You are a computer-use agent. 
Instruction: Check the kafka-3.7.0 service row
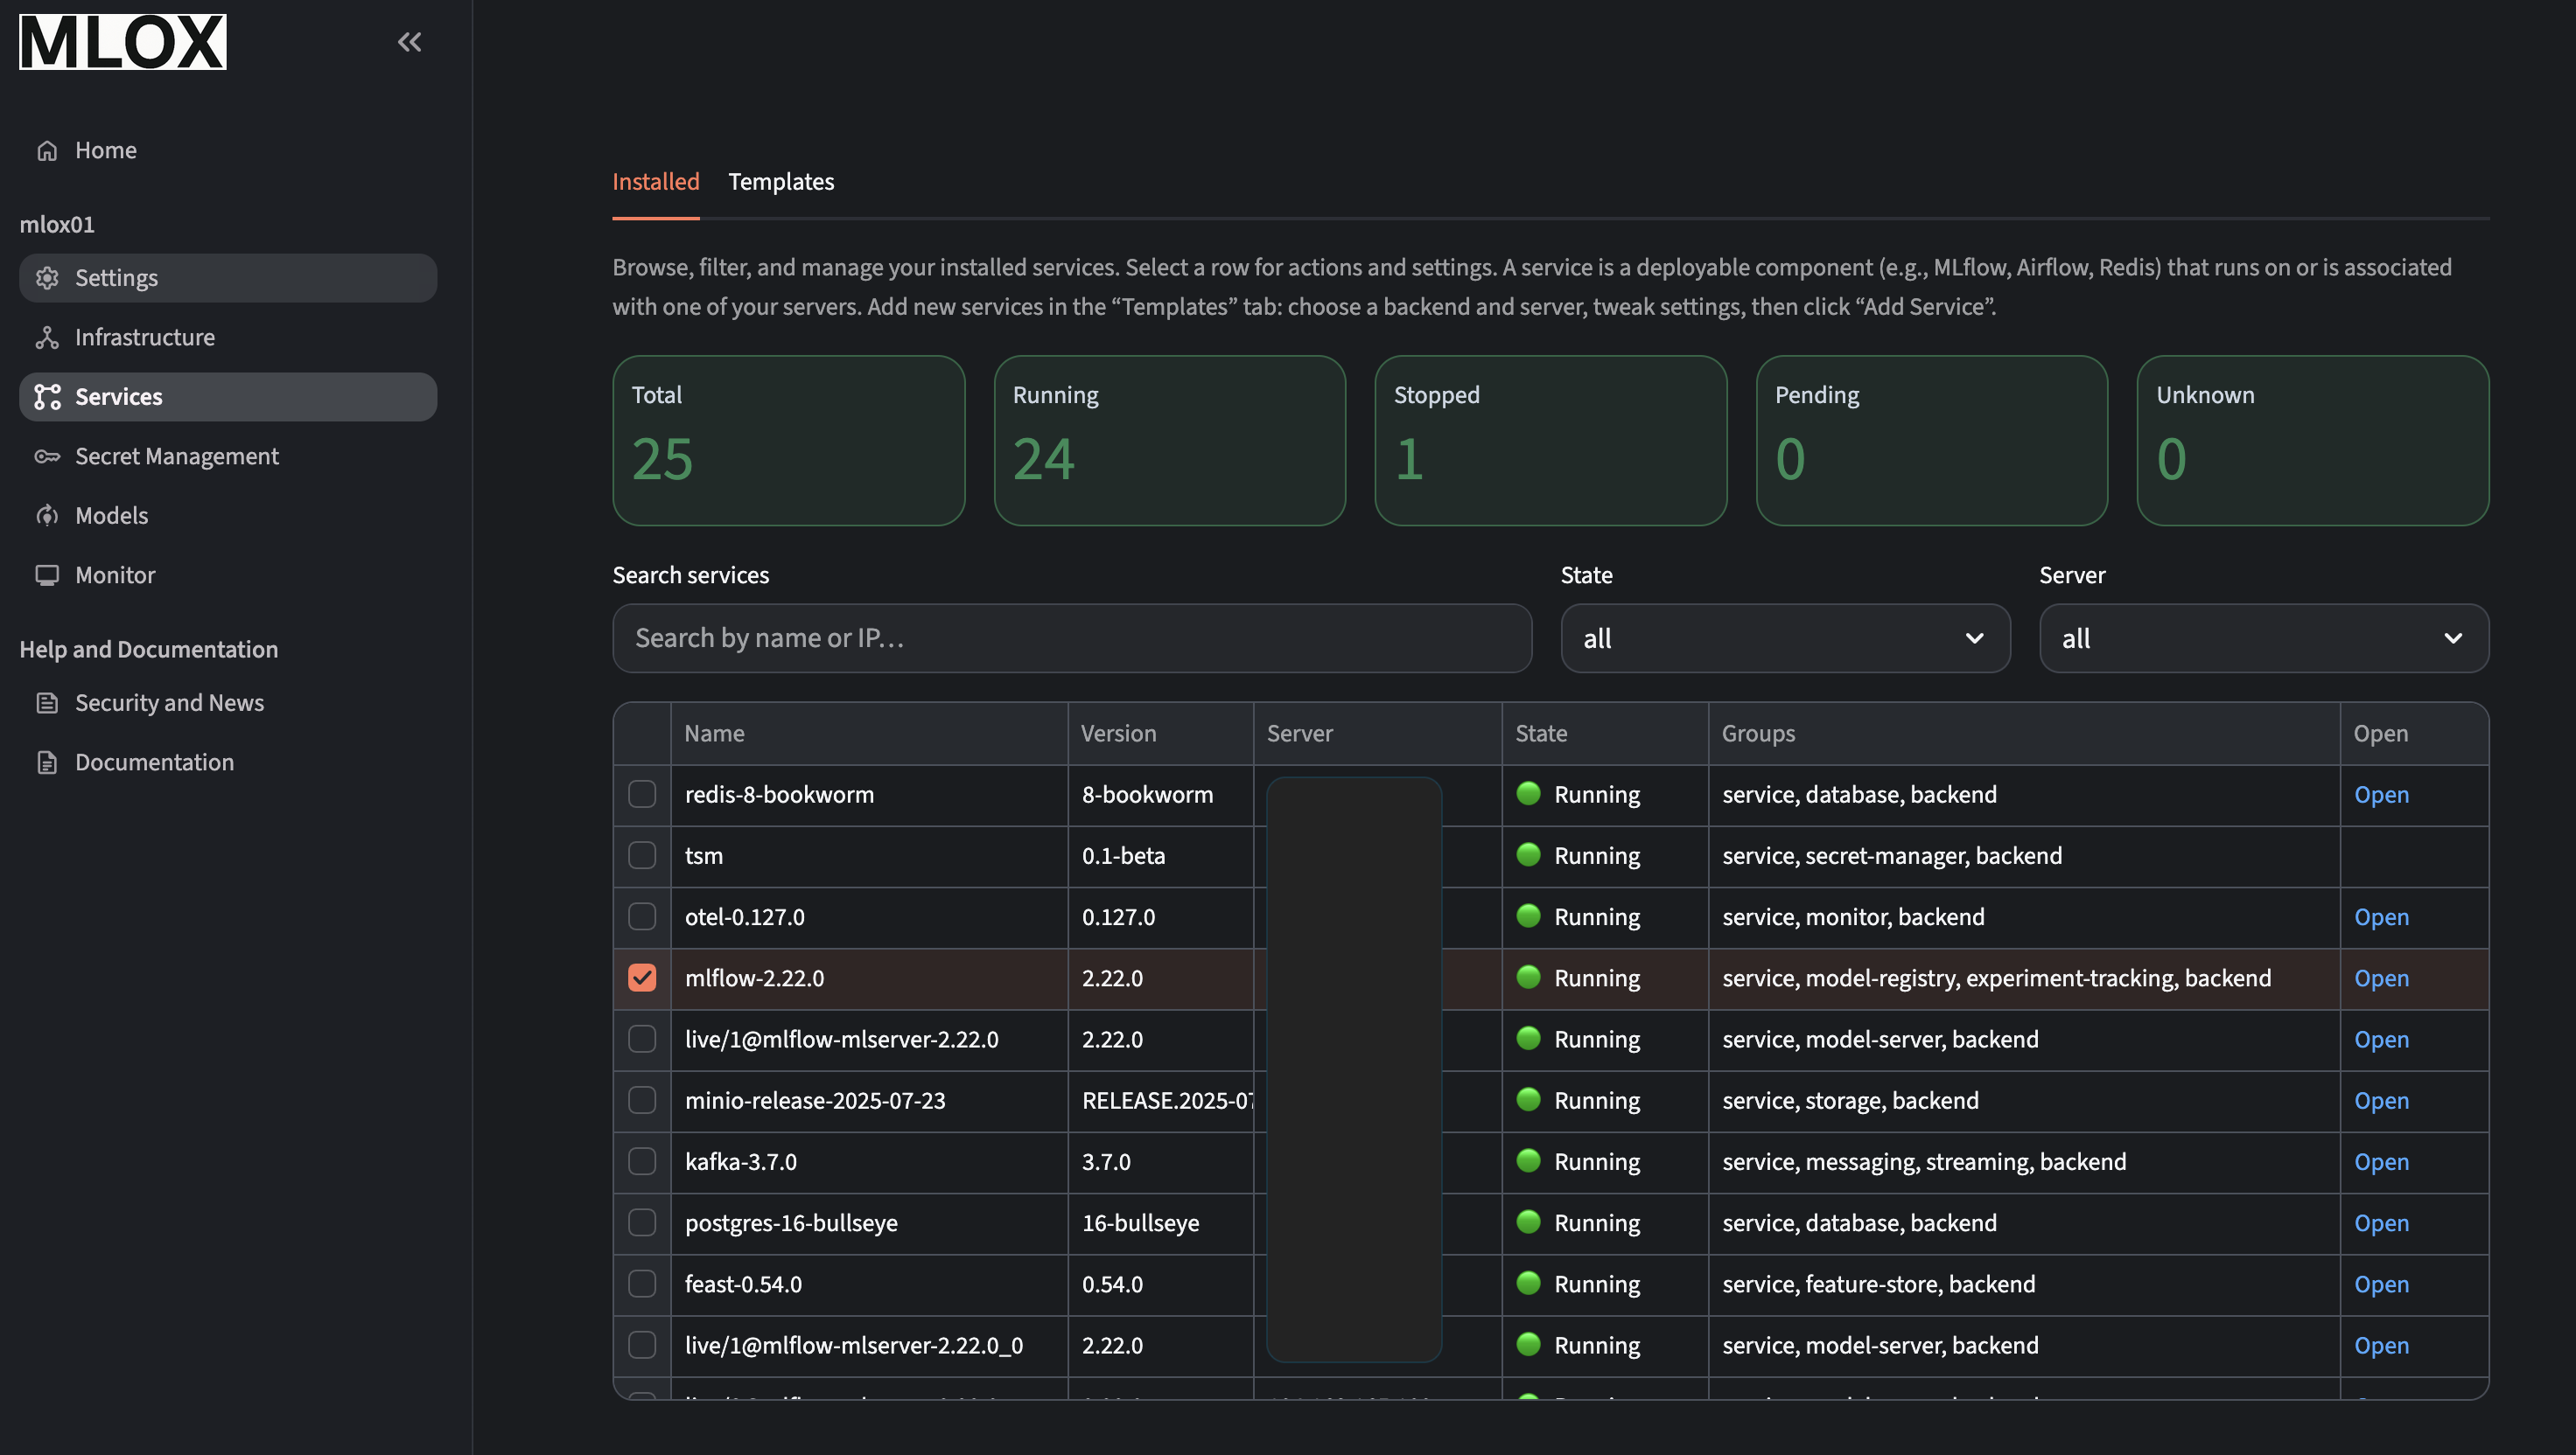click(641, 1161)
